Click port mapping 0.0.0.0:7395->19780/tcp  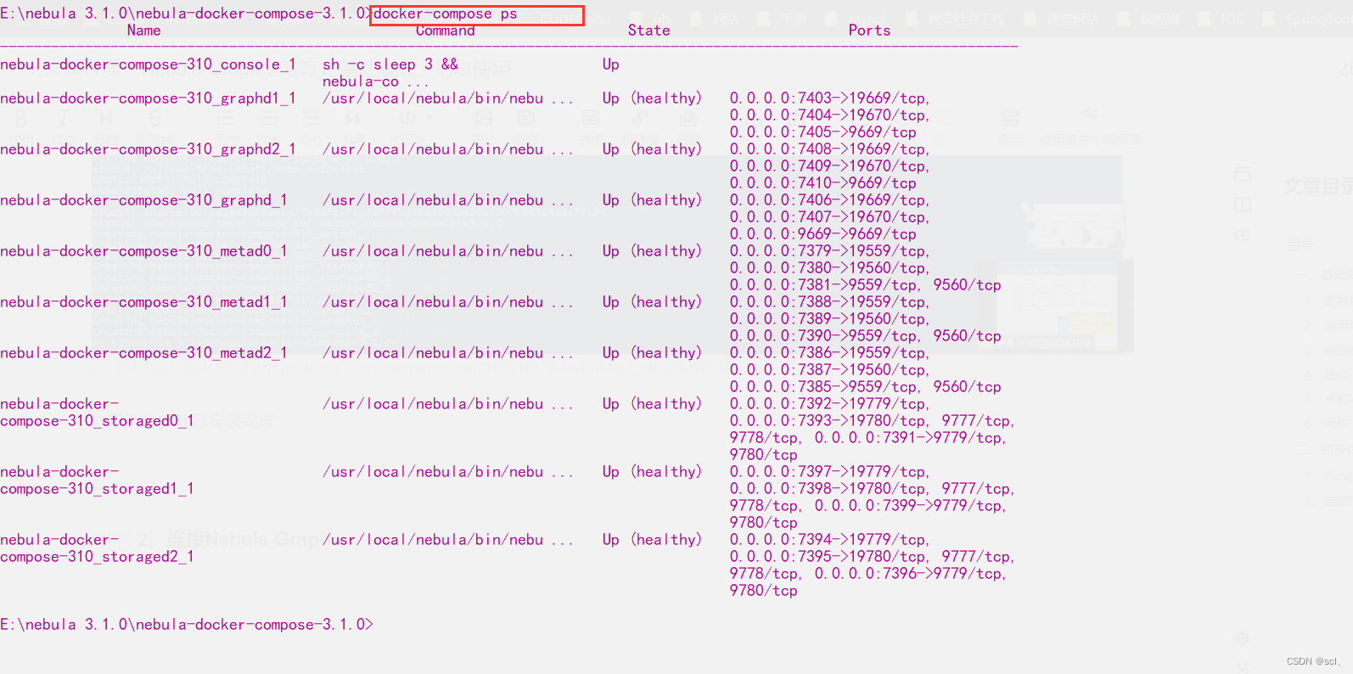[x=828, y=557]
